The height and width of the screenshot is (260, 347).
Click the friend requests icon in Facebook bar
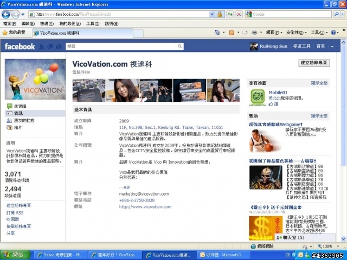[41, 47]
